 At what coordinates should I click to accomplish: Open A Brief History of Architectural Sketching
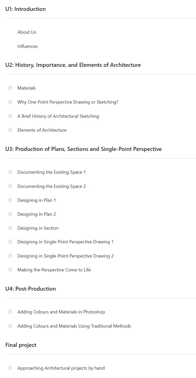click(x=58, y=116)
